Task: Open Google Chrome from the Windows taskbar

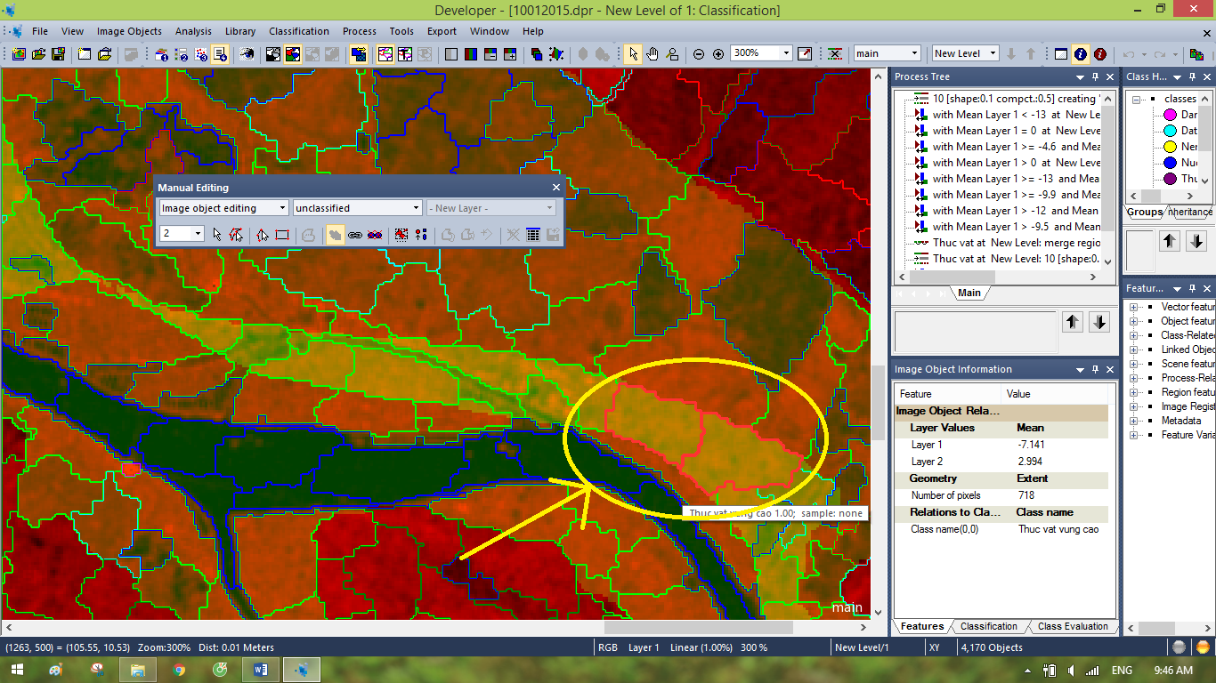Action: pos(179,670)
